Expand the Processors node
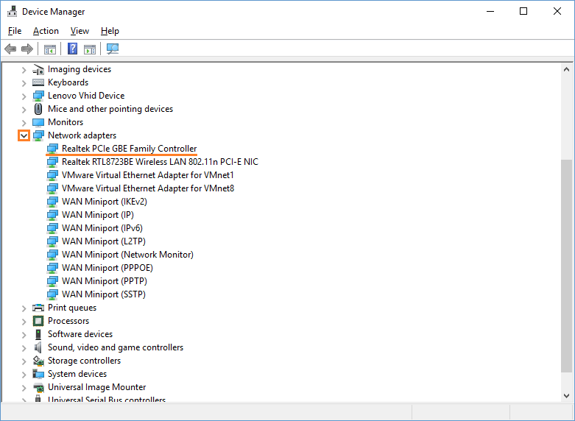 click(24, 322)
